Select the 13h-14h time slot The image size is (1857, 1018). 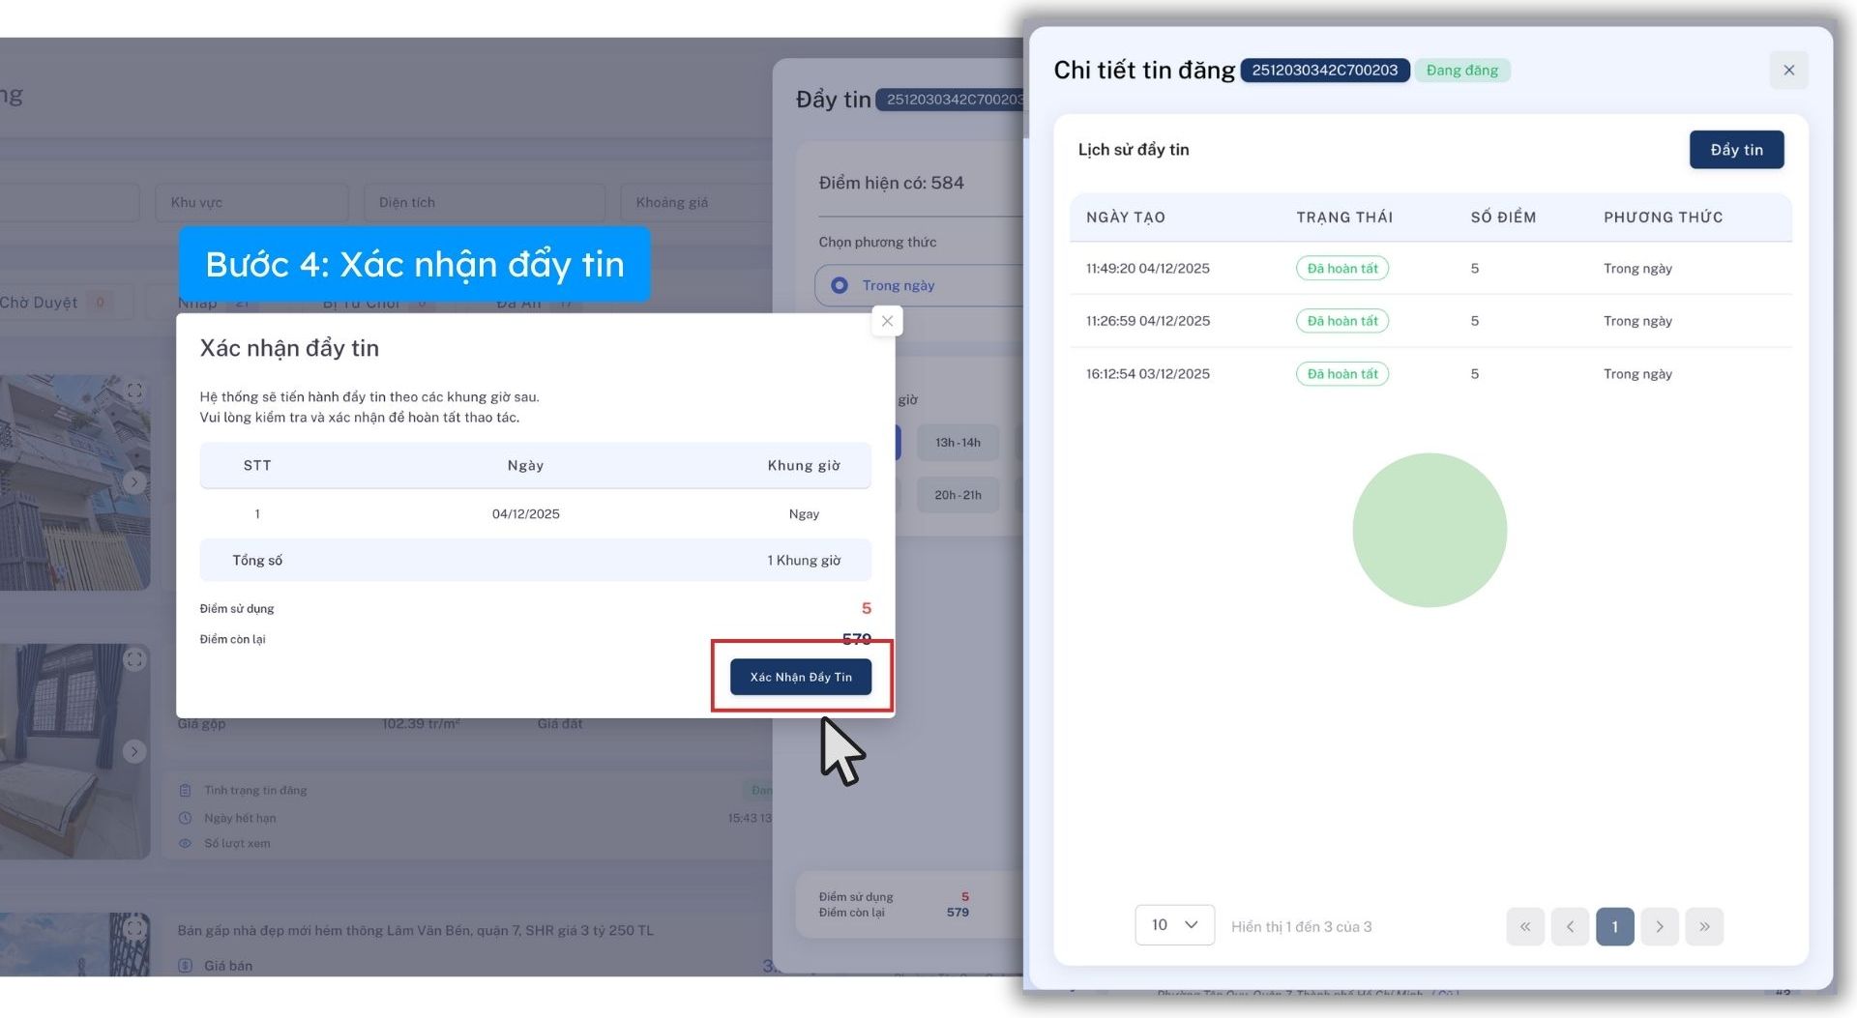[x=957, y=443]
